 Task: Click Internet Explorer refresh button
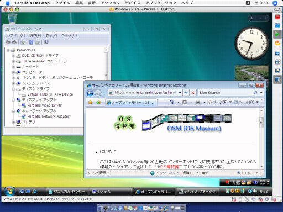(x=186, y=93)
